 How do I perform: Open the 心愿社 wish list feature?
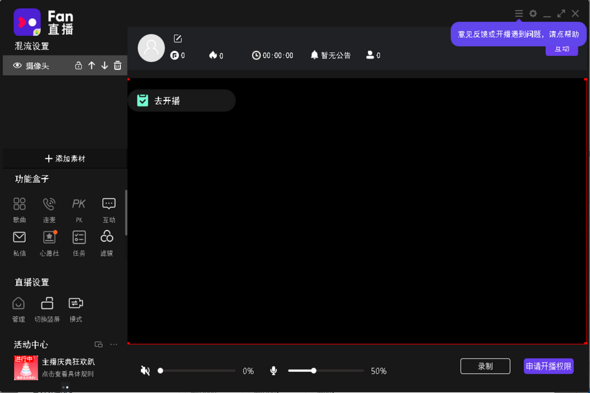(x=49, y=236)
